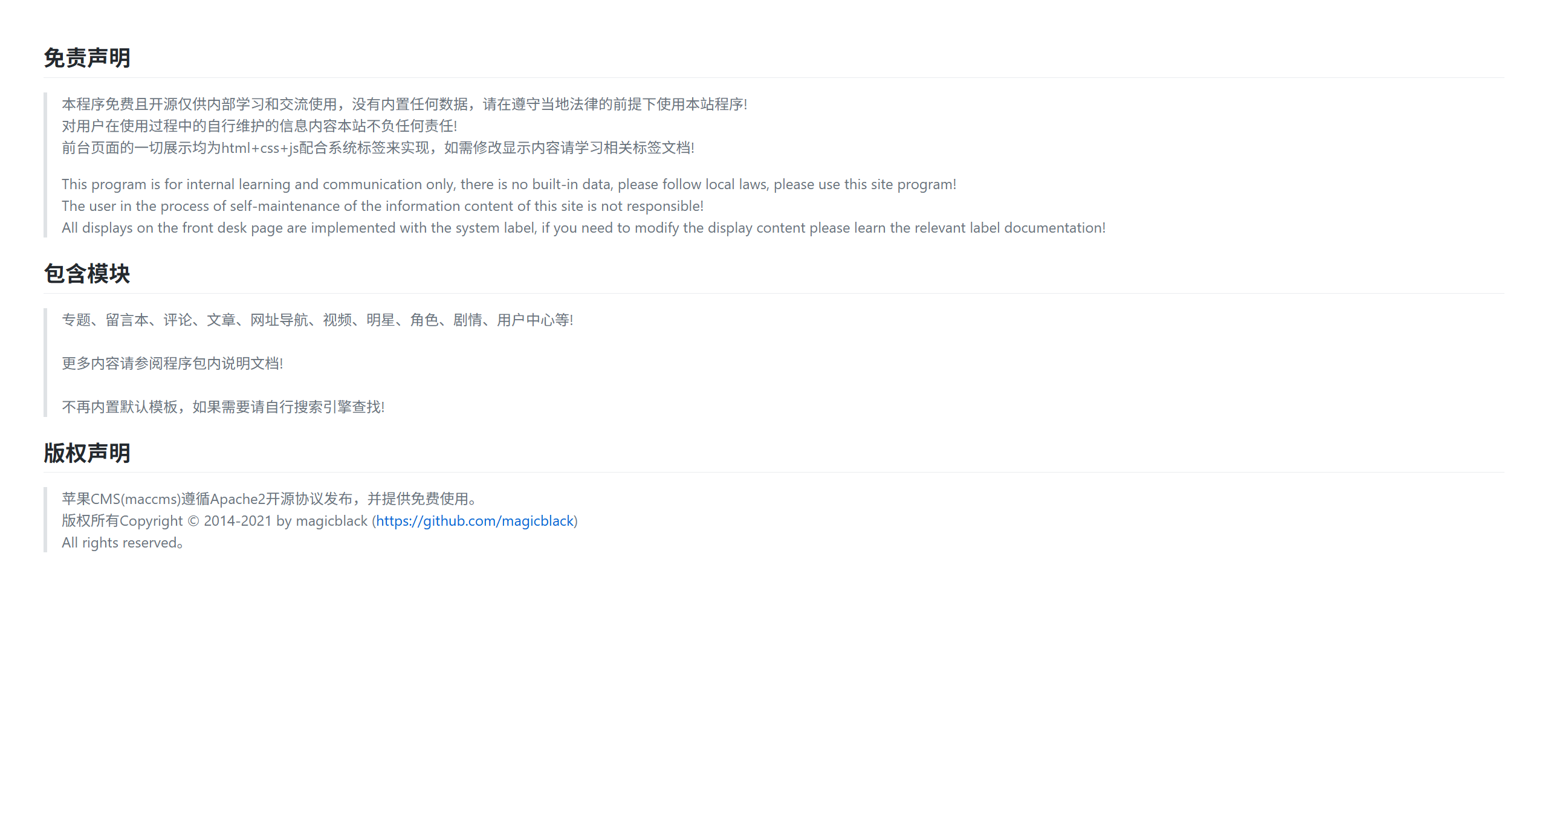Screen dimensions: 1548x814
Task: Click the word 'magicblack' before the link
Action: (331, 521)
